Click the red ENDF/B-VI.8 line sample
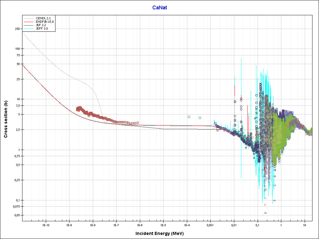Image resolution: width=319 pixels, height=239 pixels. coord(29,21)
